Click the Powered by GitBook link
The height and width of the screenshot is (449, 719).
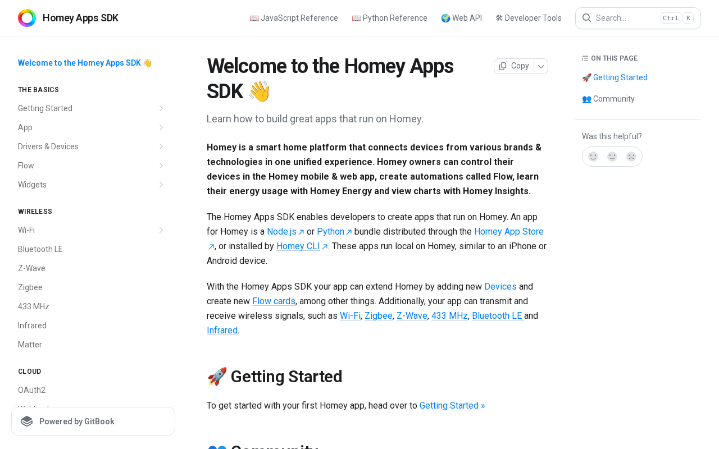[93, 421]
